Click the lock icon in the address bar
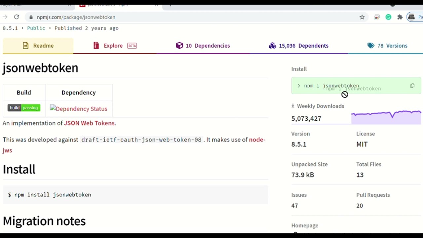Screen dimensions: 423x238 [31, 17]
